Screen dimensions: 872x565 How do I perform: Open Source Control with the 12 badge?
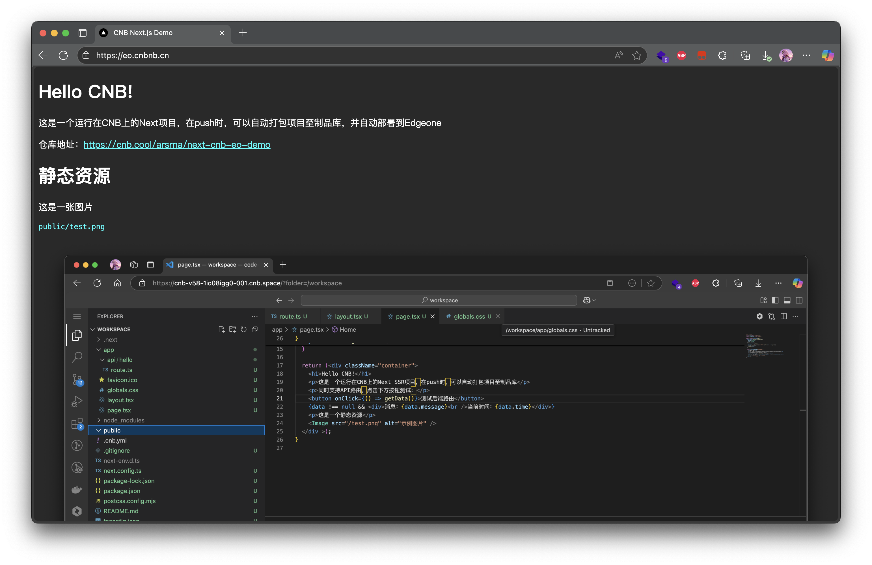point(77,379)
